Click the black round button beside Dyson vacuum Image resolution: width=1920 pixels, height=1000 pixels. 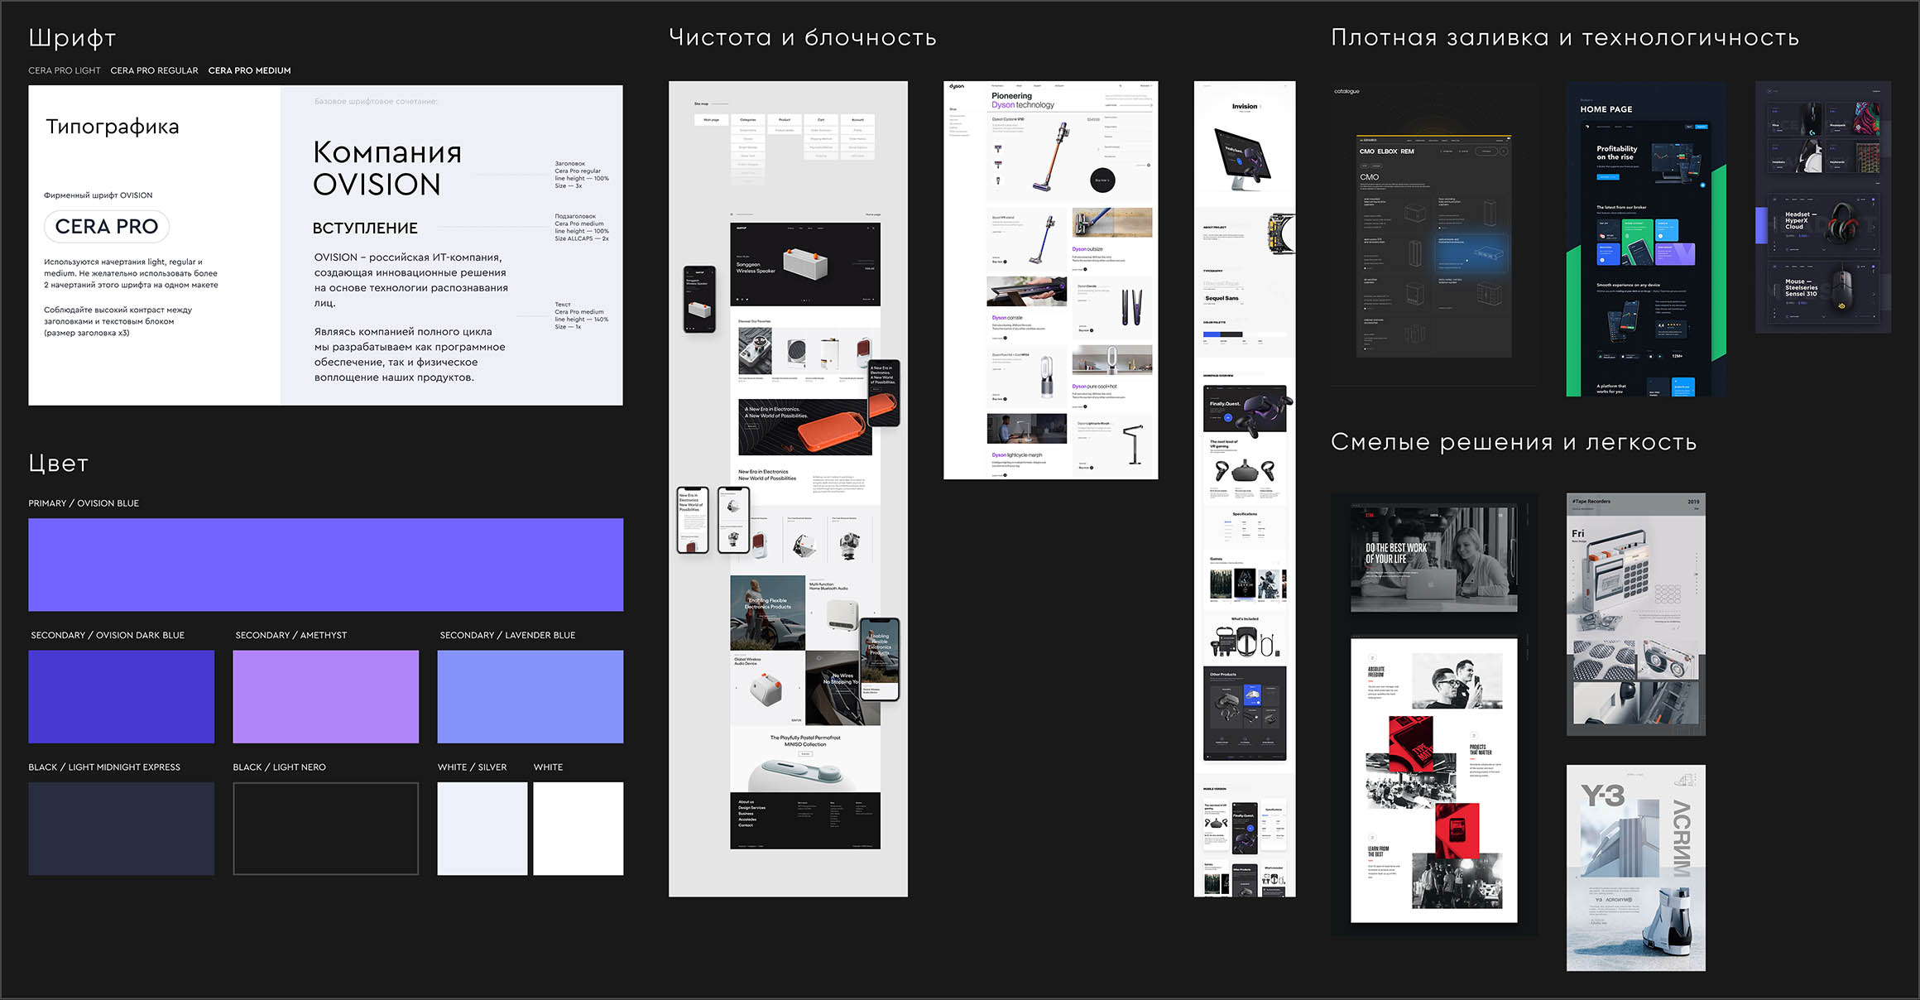(x=1102, y=180)
